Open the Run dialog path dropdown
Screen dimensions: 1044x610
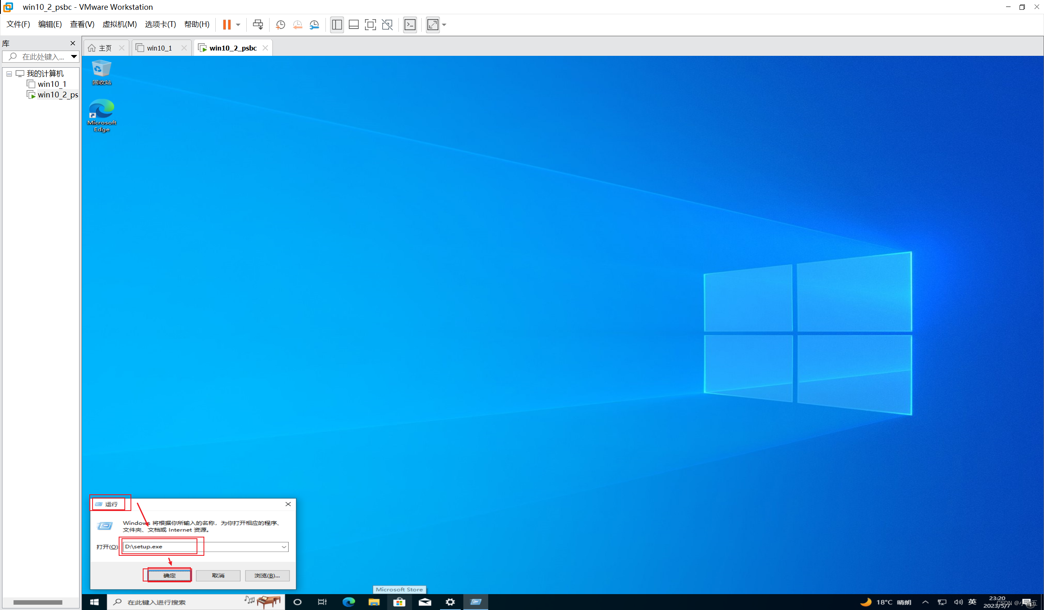pos(284,547)
